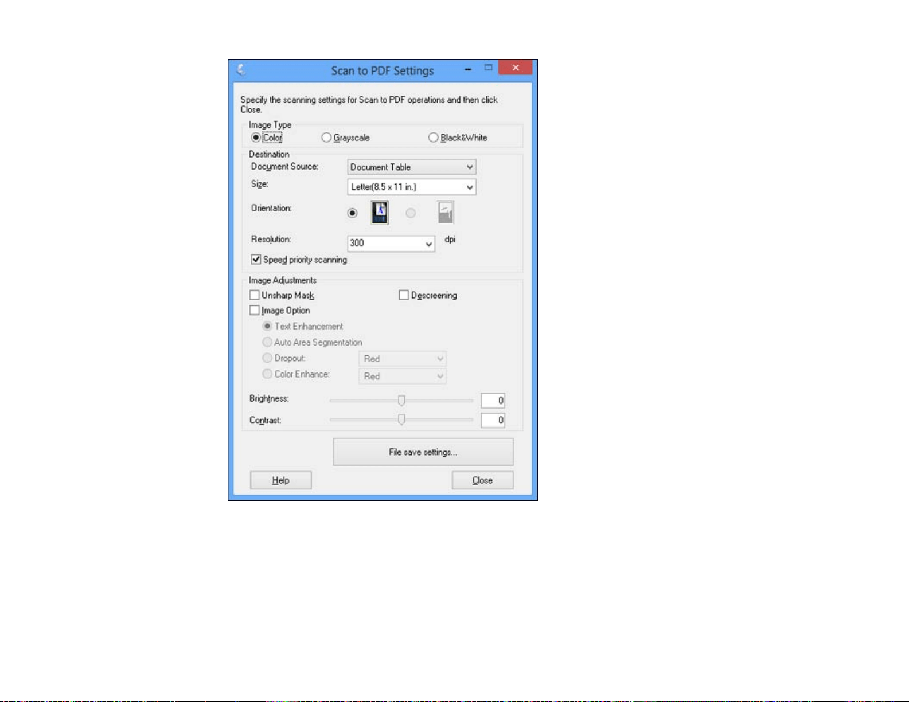Open the Document Source dropdown
909x702 pixels.
[412, 167]
